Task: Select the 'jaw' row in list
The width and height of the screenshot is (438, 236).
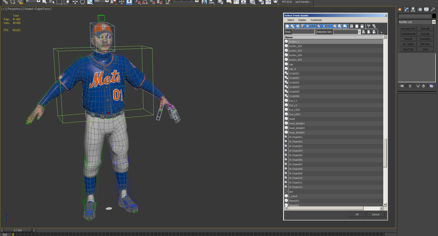Action: 334,192
